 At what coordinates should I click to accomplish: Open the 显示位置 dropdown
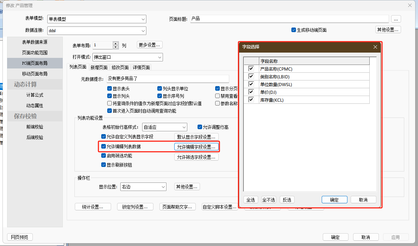[163, 187]
